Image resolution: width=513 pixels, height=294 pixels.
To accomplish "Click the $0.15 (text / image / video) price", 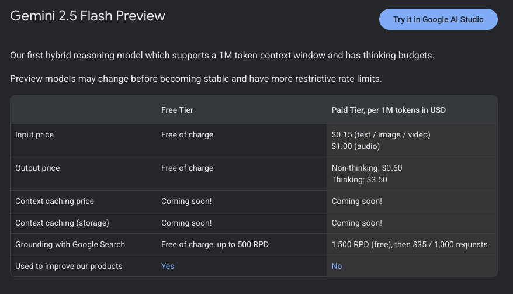I will tap(380, 134).
